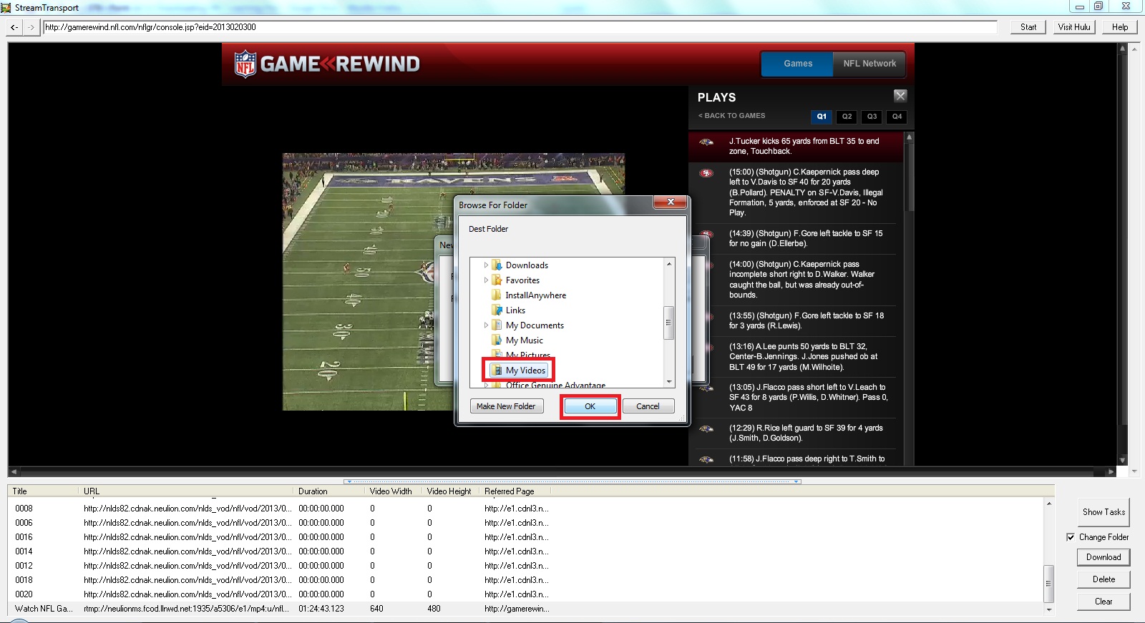Image resolution: width=1145 pixels, height=623 pixels.
Task: Select the Q4 quarter tab
Action: [897, 117]
